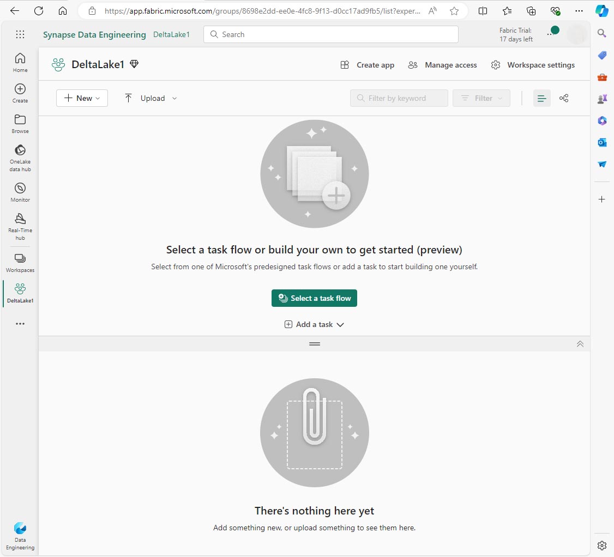
Task: Click the browser home icon
Action: coord(63,10)
